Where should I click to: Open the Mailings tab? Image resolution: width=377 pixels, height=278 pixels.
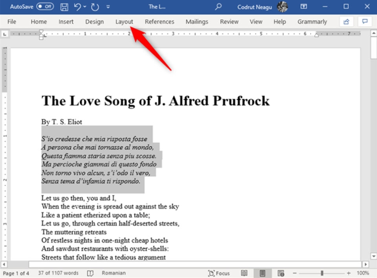(197, 22)
